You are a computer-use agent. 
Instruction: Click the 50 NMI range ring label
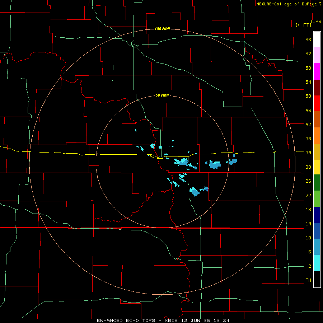[x=162, y=95]
